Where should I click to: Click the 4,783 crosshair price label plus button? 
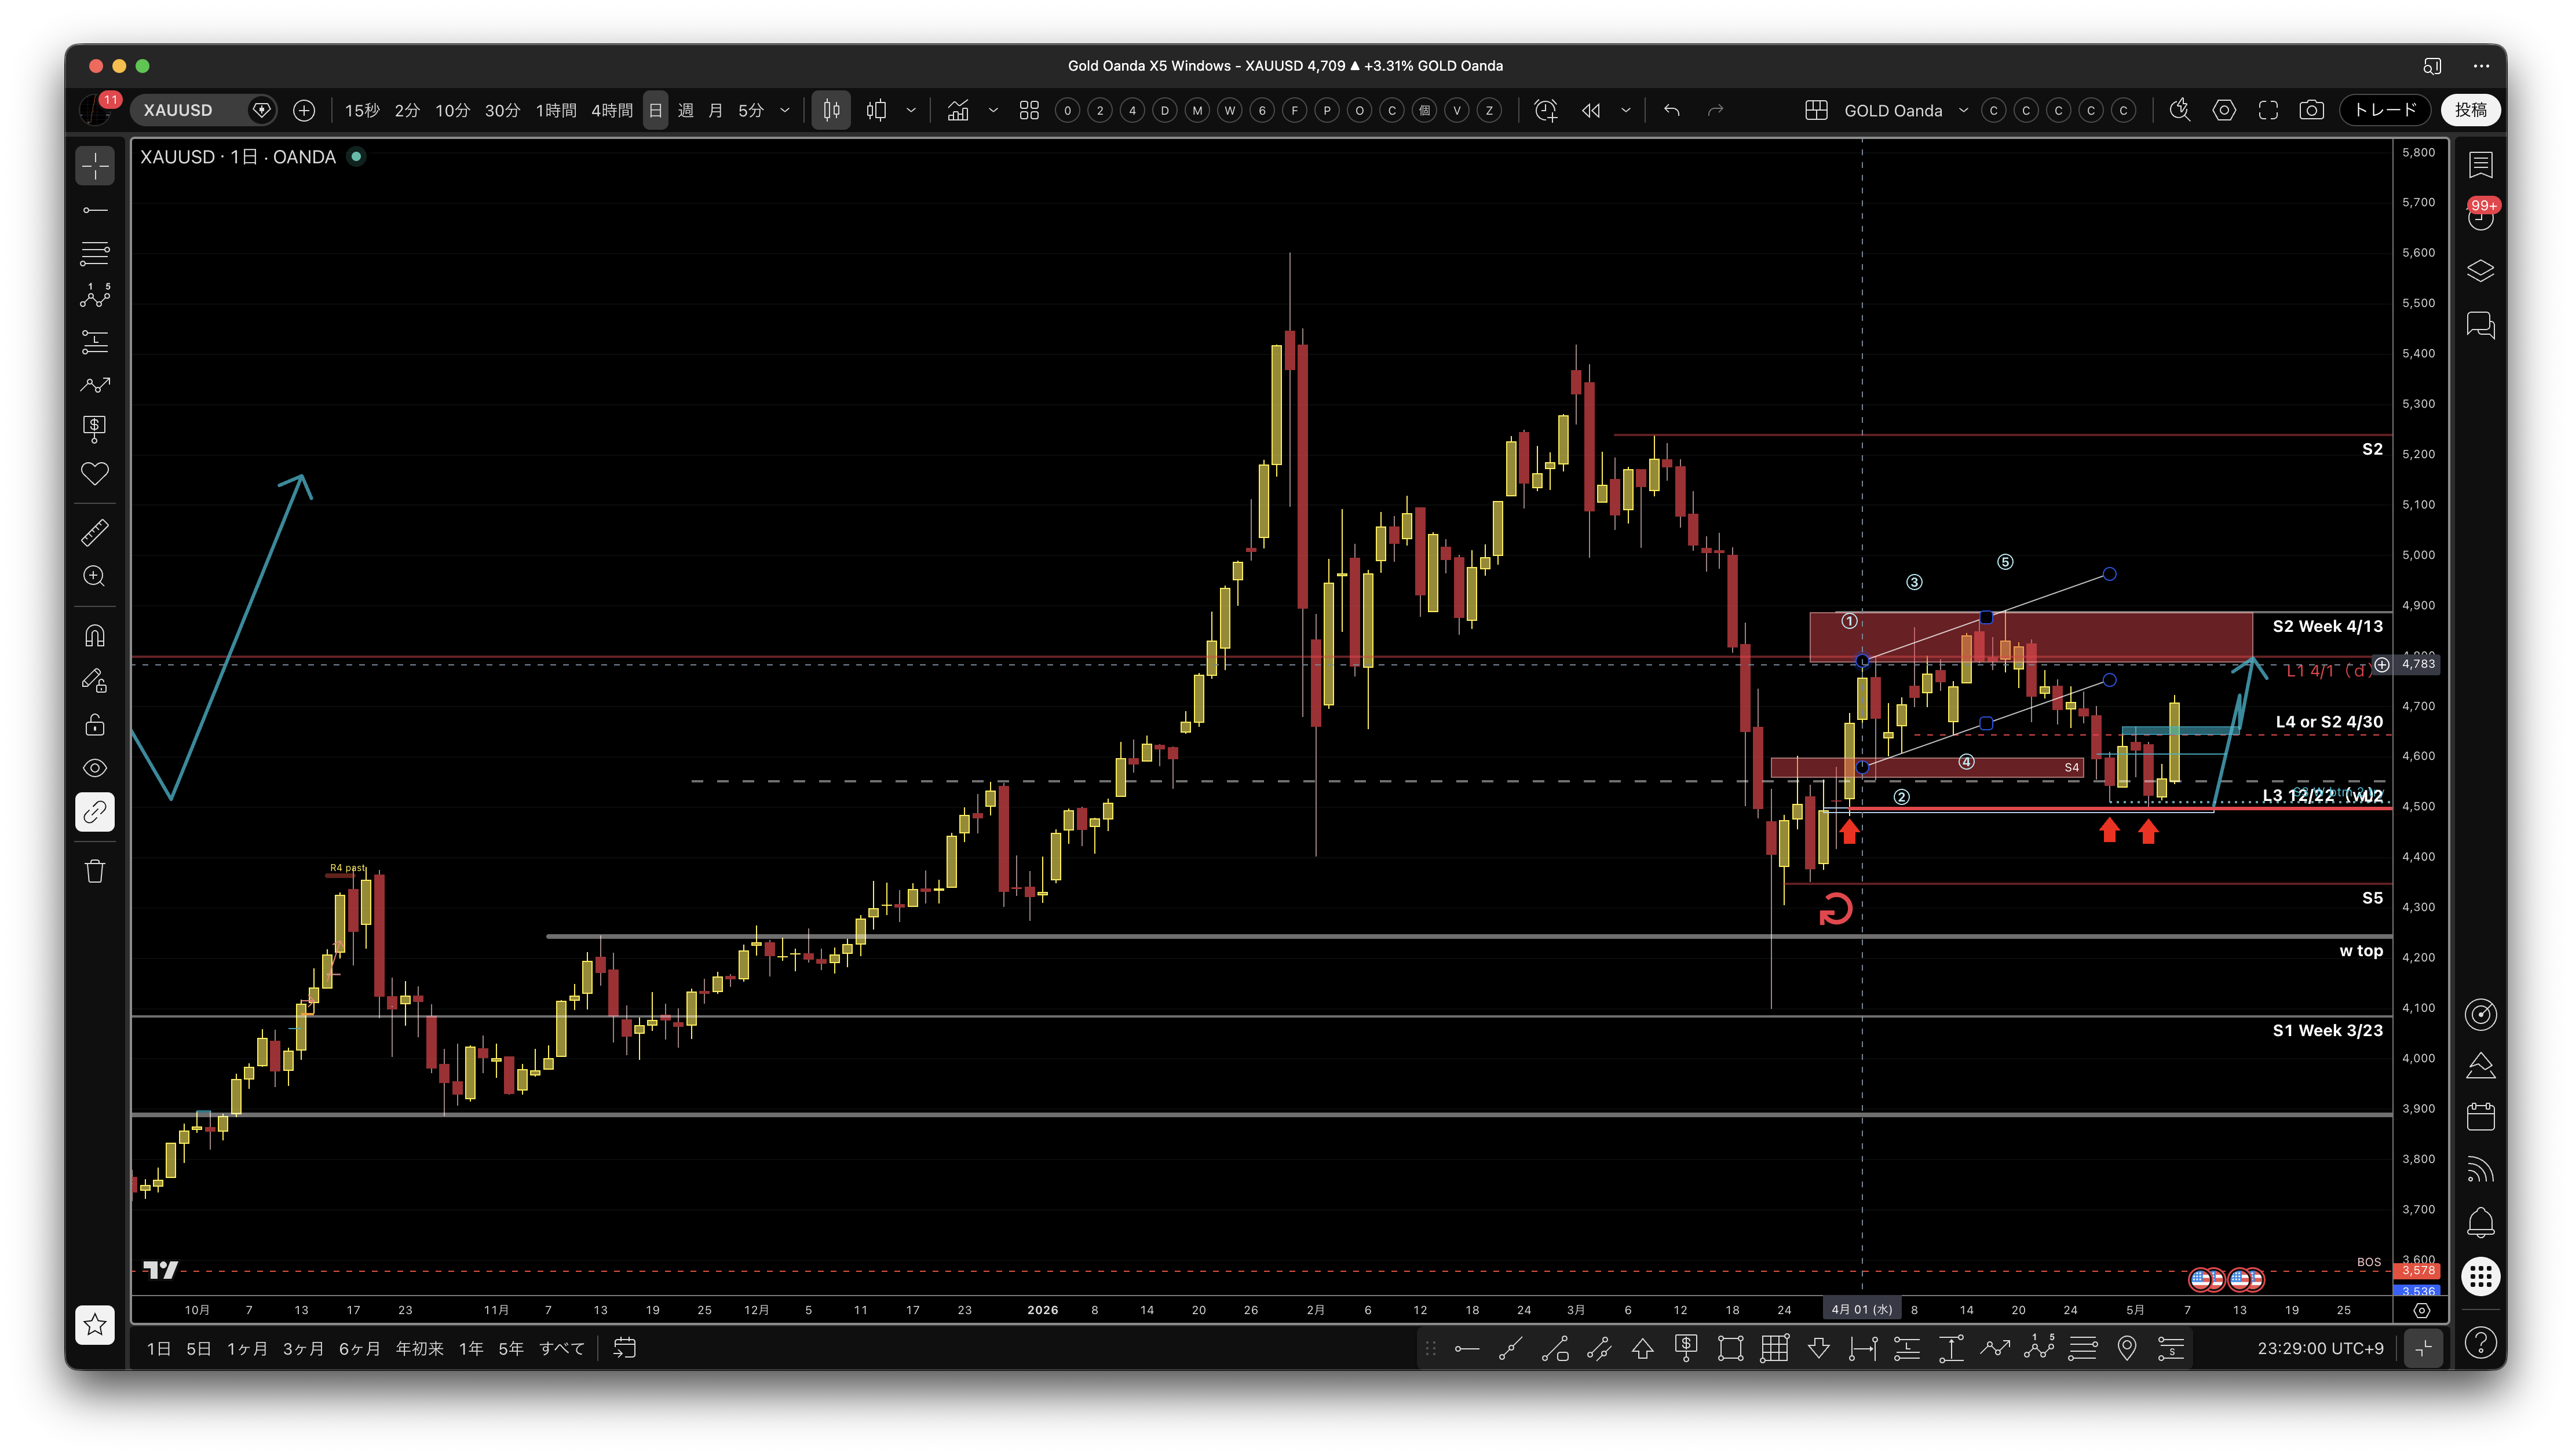pos(2382,665)
